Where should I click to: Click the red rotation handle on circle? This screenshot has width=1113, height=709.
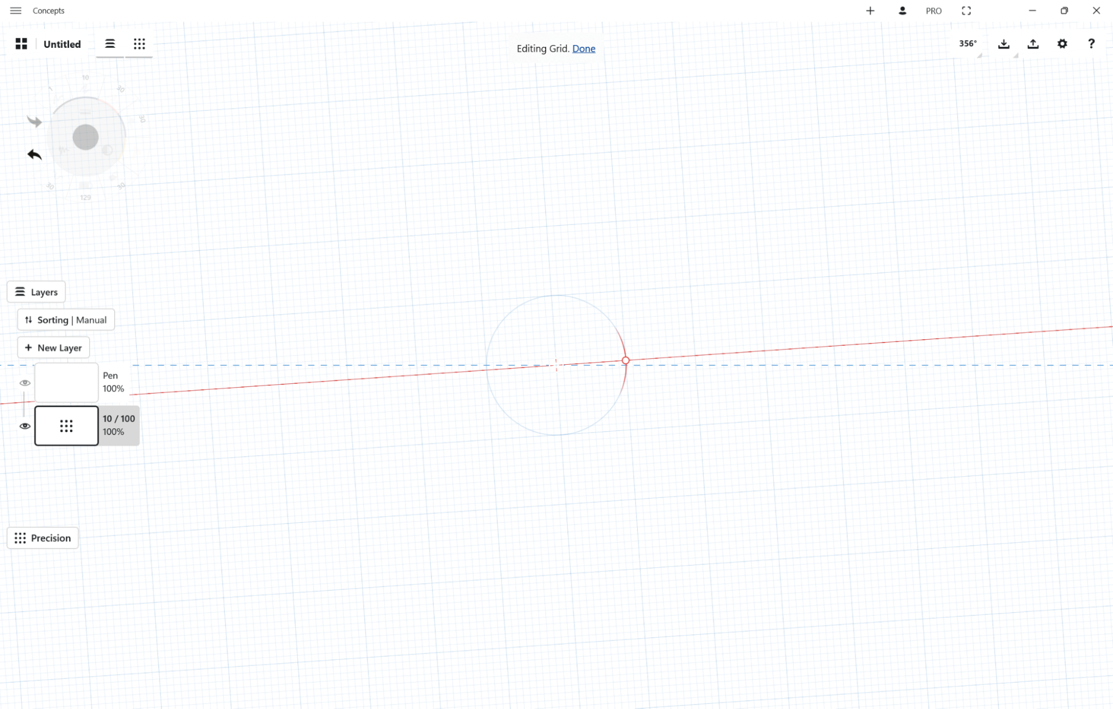pos(625,360)
